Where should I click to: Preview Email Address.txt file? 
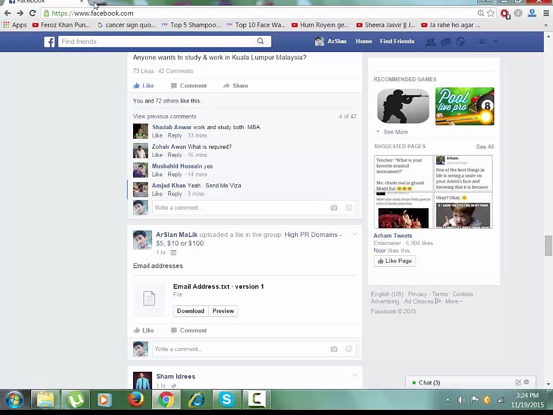tap(223, 311)
